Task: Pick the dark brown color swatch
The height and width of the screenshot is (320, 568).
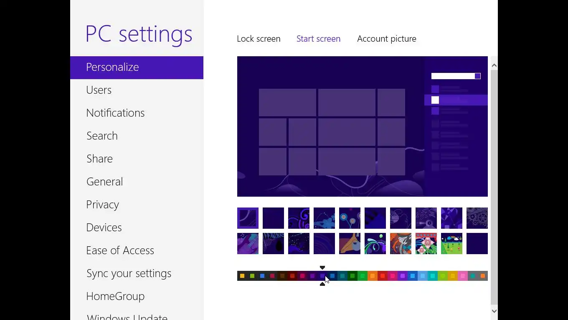Action: (282, 276)
